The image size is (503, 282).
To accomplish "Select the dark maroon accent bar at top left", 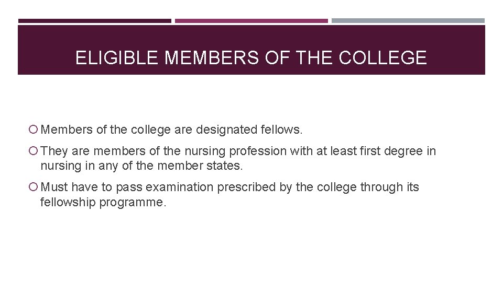I will 94,21.
